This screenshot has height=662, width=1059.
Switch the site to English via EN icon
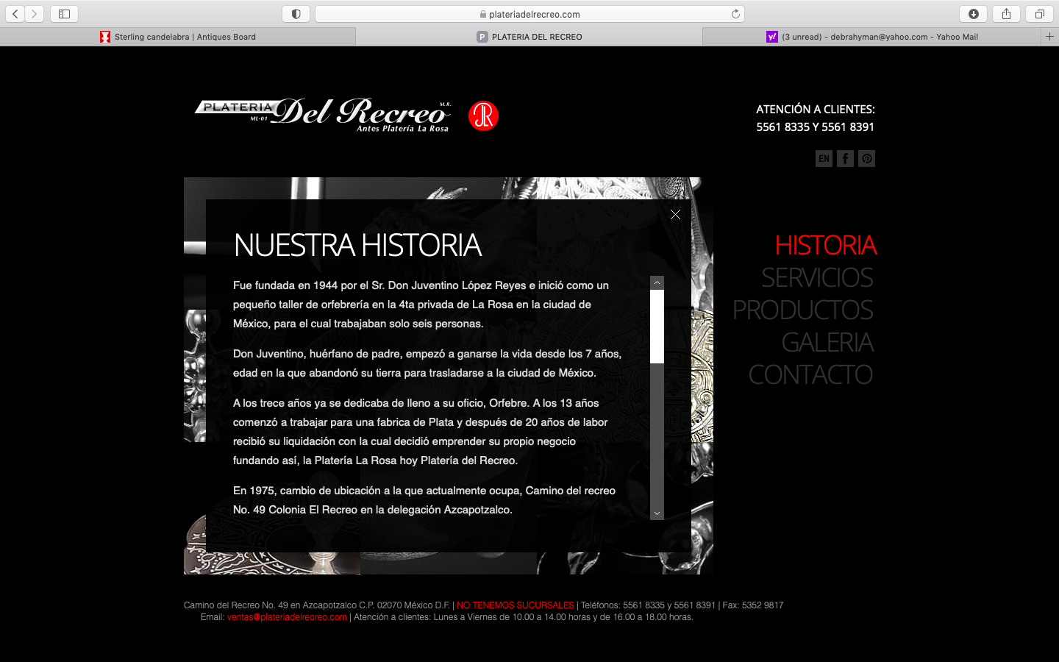click(823, 158)
